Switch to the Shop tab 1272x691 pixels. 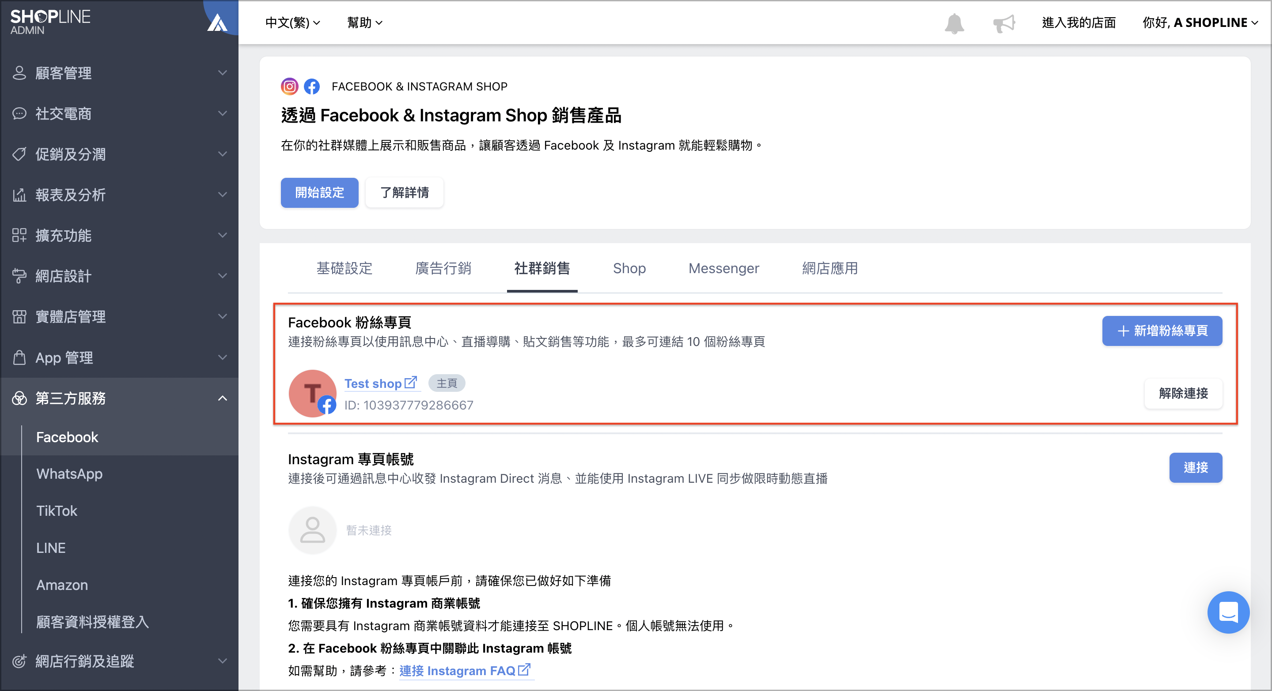click(629, 268)
